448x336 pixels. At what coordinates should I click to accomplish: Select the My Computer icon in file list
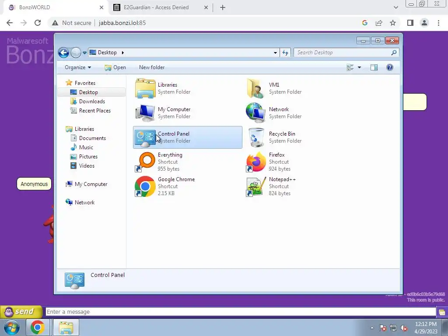pos(145,113)
